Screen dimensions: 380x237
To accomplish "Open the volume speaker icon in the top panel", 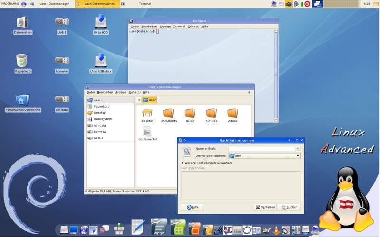I will coord(296,4).
